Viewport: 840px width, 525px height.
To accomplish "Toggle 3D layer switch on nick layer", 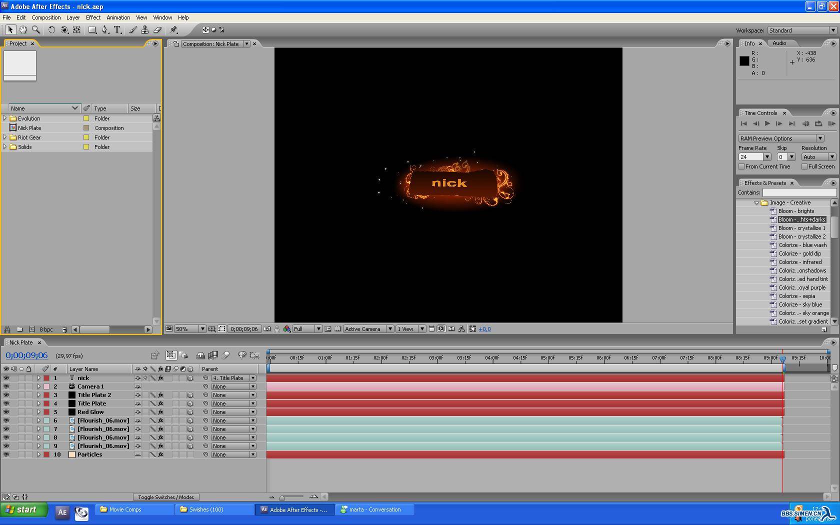I will coord(190,378).
